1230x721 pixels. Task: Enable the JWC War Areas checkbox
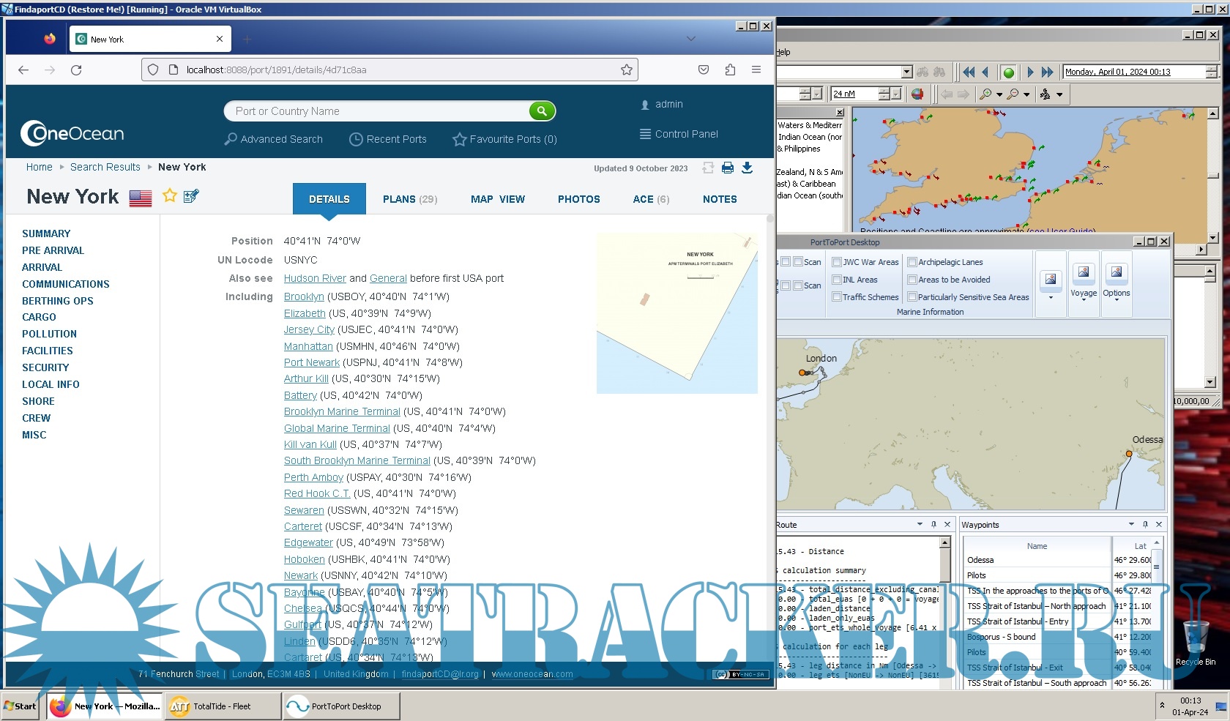click(x=837, y=262)
